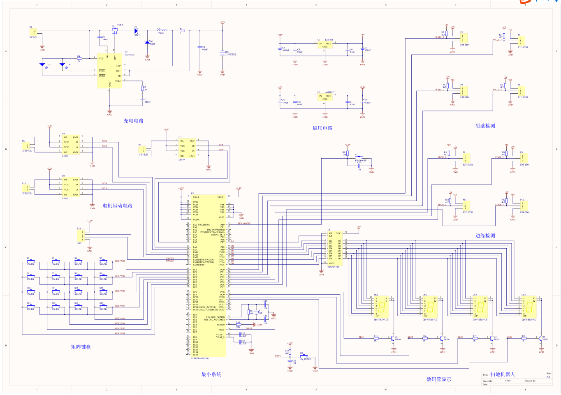Click the DS4 seven-segment display
This screenshot has width=561, height=395.
529,307
